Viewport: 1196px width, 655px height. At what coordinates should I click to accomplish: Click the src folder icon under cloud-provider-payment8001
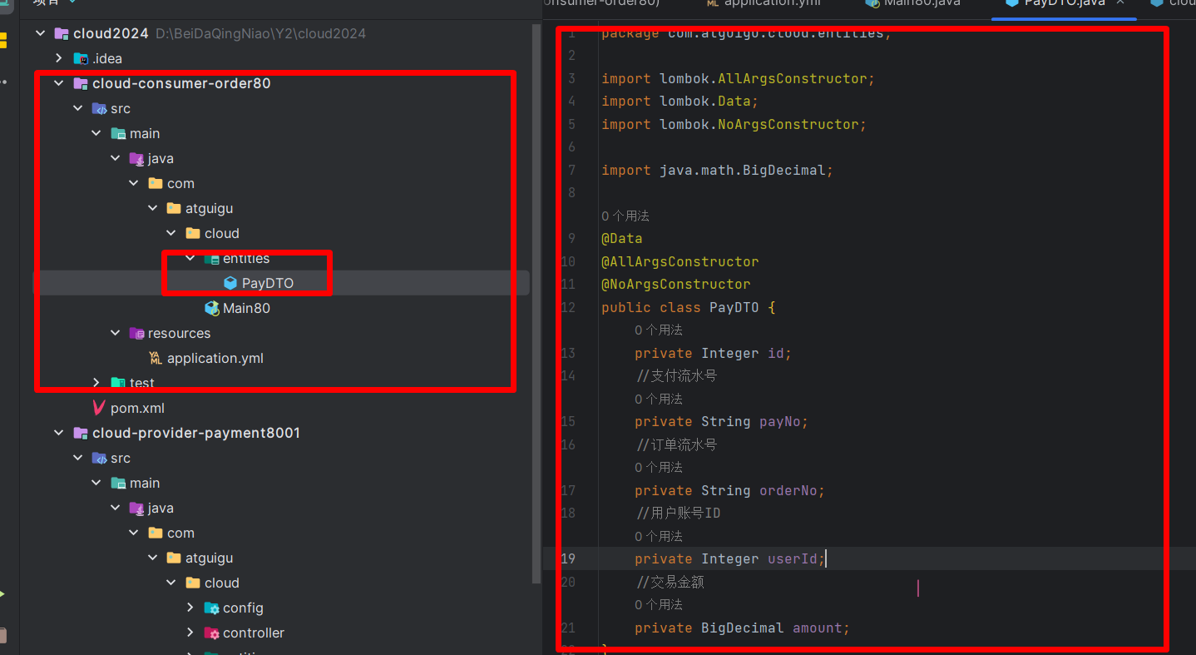[x=100, y=458]
